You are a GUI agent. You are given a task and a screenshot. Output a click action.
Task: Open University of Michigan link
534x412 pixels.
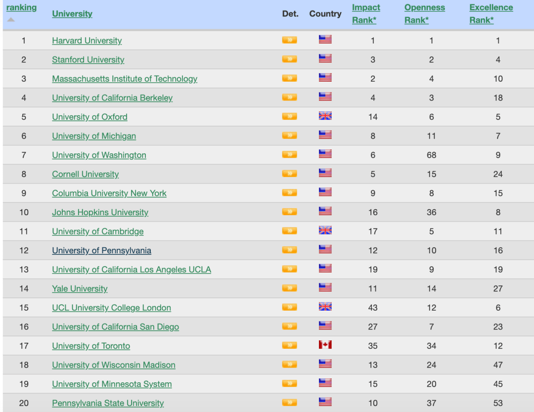[x=94, y=136]
